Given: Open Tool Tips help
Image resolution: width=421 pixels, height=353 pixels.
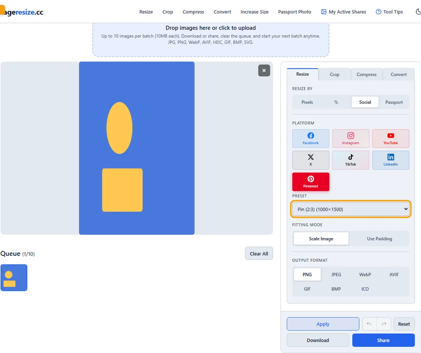Looking at the screenshot, I should point(389,12).
